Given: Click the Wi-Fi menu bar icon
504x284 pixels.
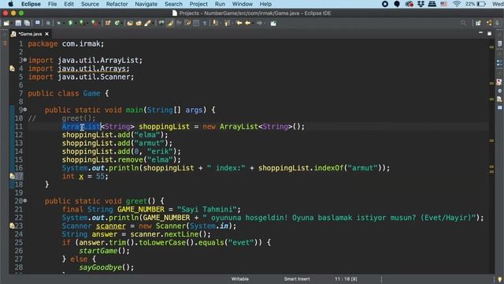Looking at the screenshot, I should click(457, 4).
